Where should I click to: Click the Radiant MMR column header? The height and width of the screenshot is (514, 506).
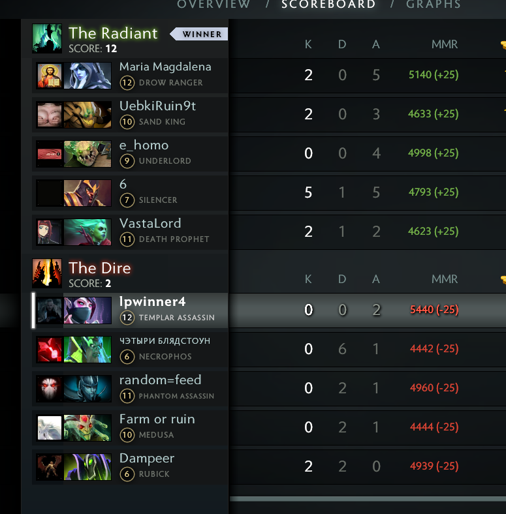tap(445, 44)
